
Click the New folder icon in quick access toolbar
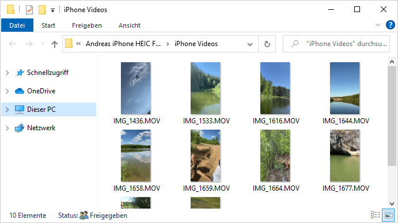[x=42, y=10]
